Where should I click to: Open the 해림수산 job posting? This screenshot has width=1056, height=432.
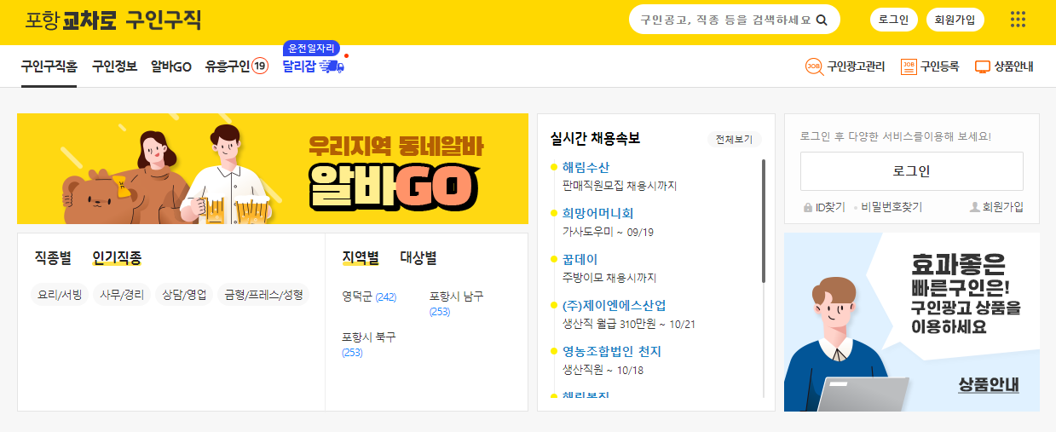(x=586, y=167)
